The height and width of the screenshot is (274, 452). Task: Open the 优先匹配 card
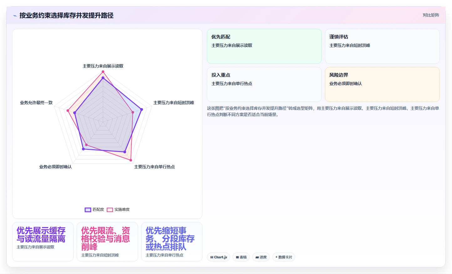[264, 46]
